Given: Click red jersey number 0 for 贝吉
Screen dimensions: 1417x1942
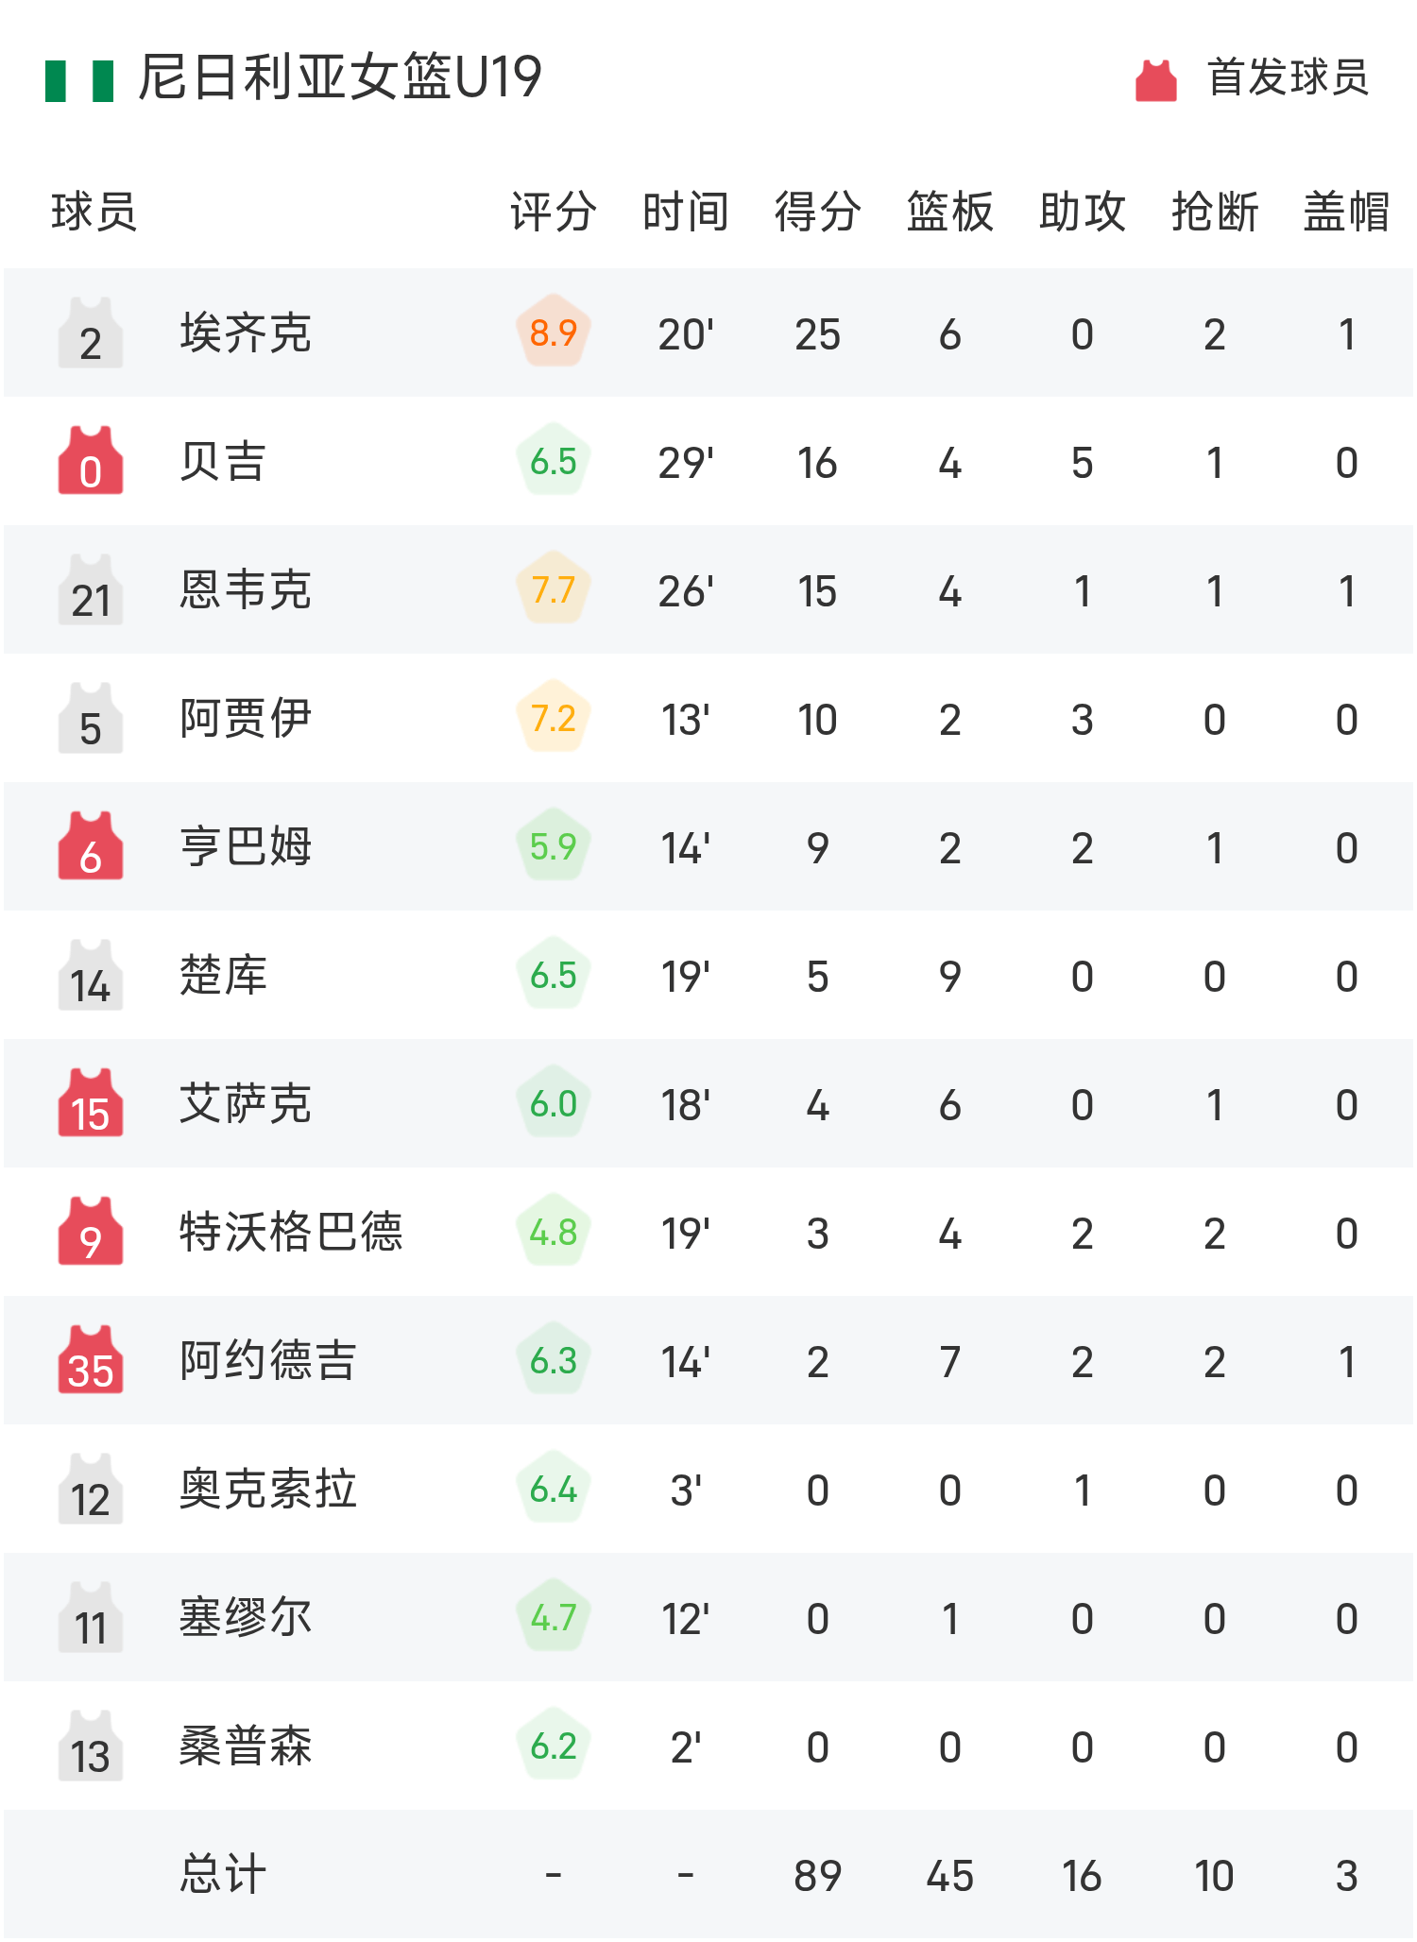Looking at the screenshot, I should [x=91, y=462].
